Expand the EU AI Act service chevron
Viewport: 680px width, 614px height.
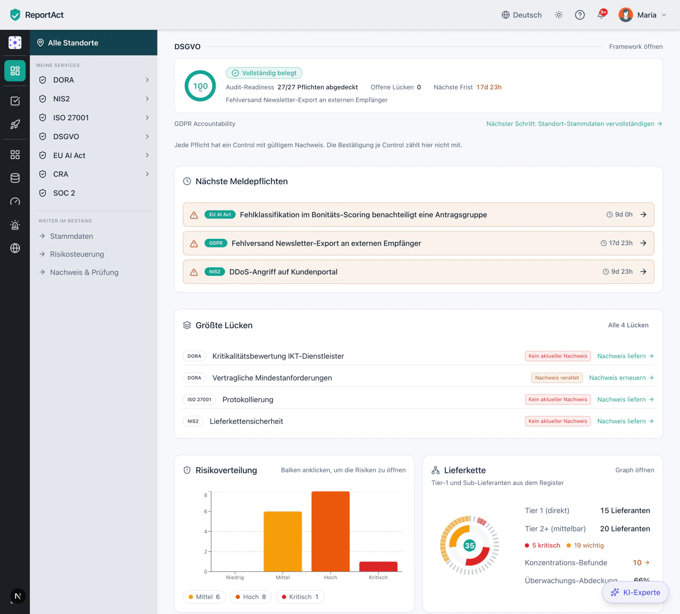pos(147,155)
